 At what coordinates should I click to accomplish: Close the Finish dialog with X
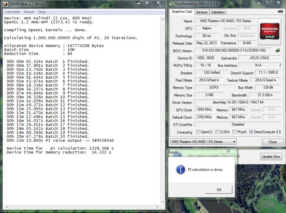click(x=228, y=151)
